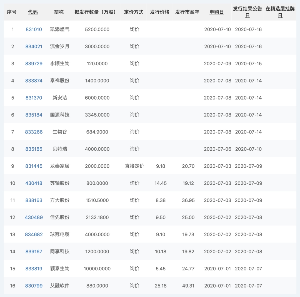This screenshot has width=300, height=297.
Task: Open code 830799 for 艾融软件
Action: pos(34,286)
